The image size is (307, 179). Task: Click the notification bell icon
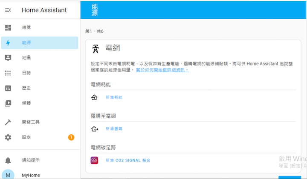(8, 160)
